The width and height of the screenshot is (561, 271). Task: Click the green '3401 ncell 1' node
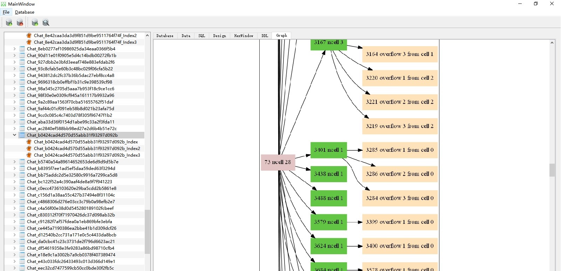tap(329, 150)
